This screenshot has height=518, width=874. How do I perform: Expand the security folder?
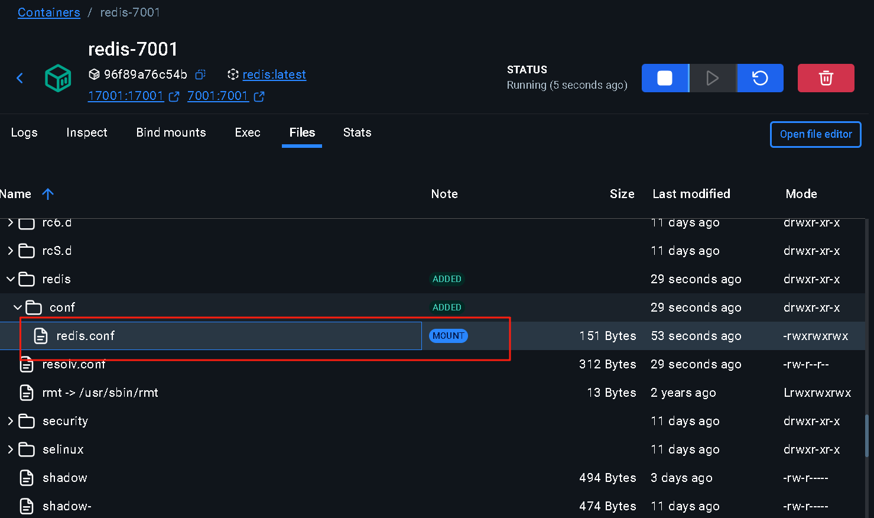pyautogui.click(x=10, y=421)
